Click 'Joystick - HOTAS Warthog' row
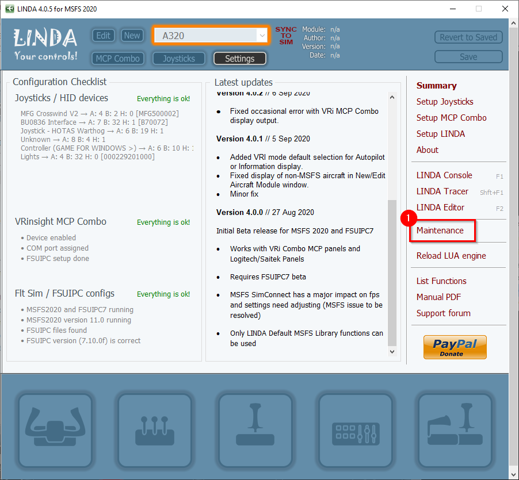Viewport: 519px width, 480px height. point(92,131)
